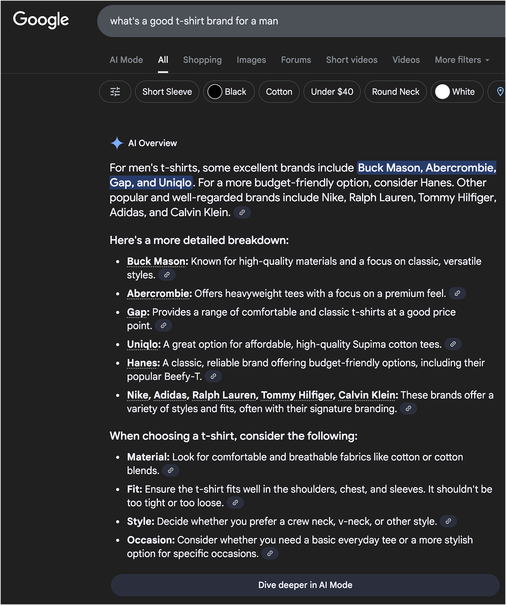The width and height of the screenshot is (506, 605).
Task: Click the AI Overview heading text
Action: (153, 143)
